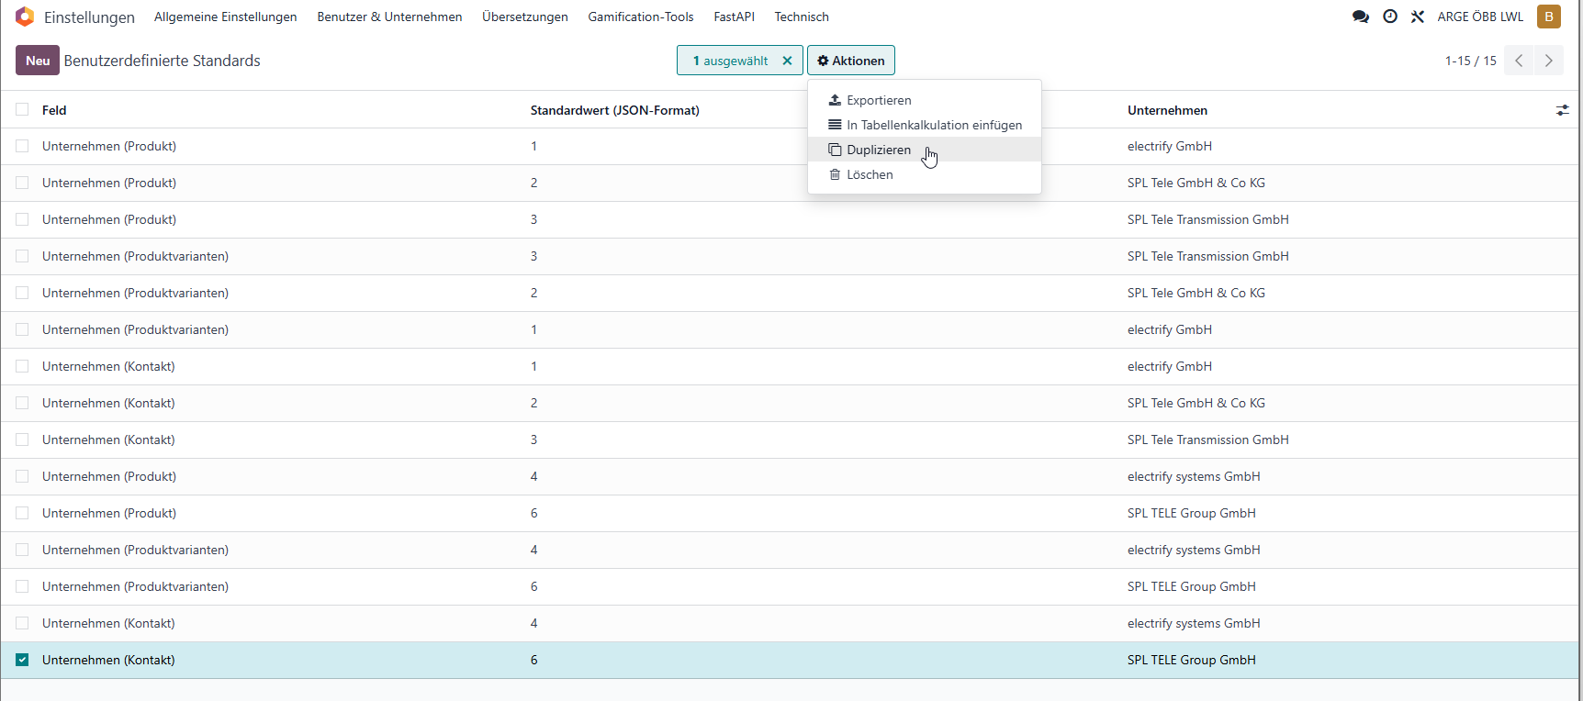Open the activities clock icon
The height and width of the screenshot is (701, 1583).
click(x=1390, y=17)
